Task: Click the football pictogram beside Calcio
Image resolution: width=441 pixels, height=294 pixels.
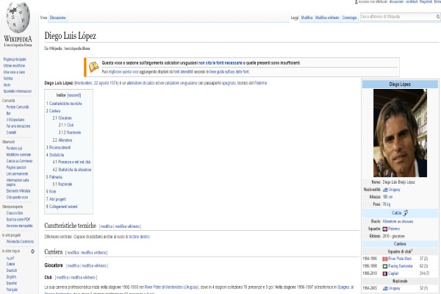Action: pyautogui.click(x=406, y=212)
